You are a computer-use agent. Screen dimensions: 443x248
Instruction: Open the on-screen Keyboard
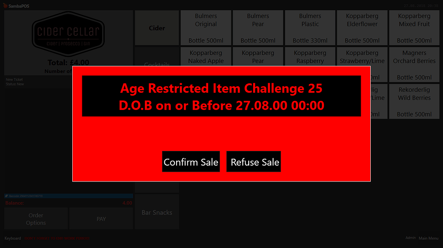(13, 238)
